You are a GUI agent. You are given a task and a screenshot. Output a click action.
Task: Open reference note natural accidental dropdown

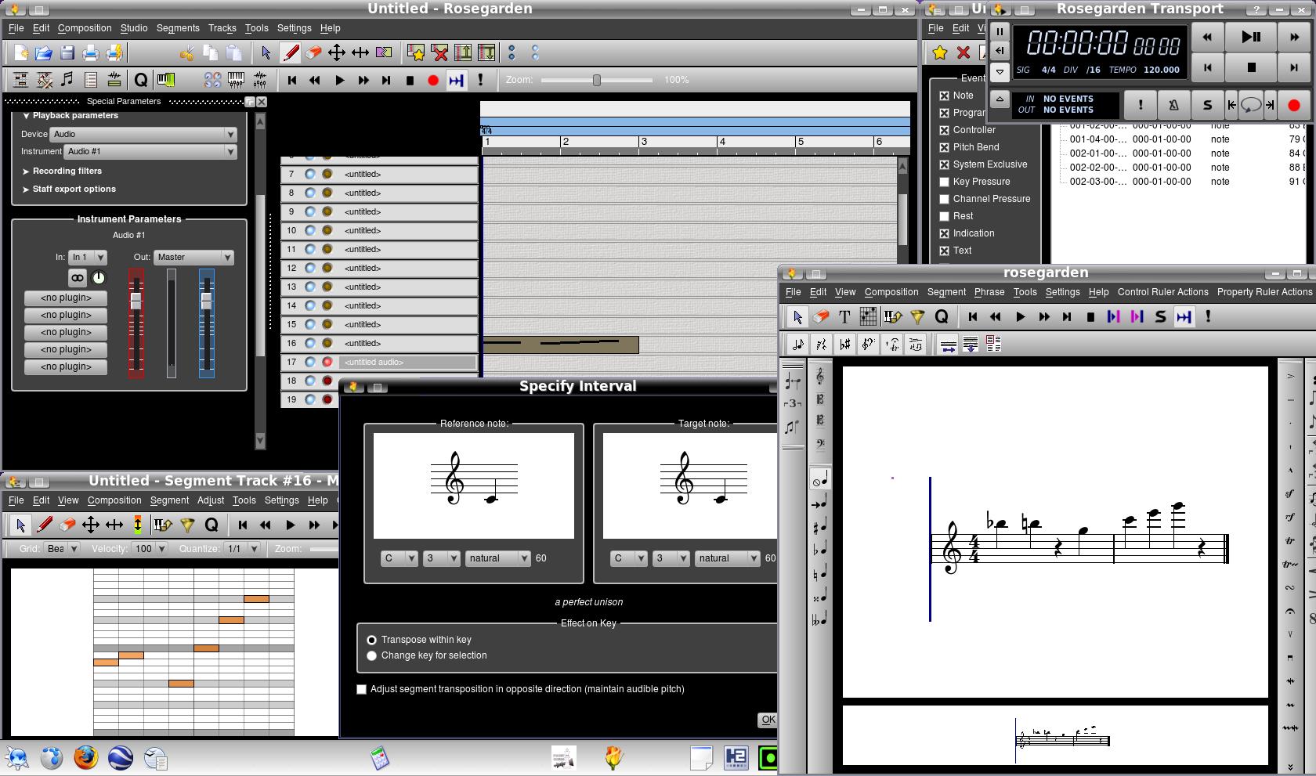click(x=498, y=558)
